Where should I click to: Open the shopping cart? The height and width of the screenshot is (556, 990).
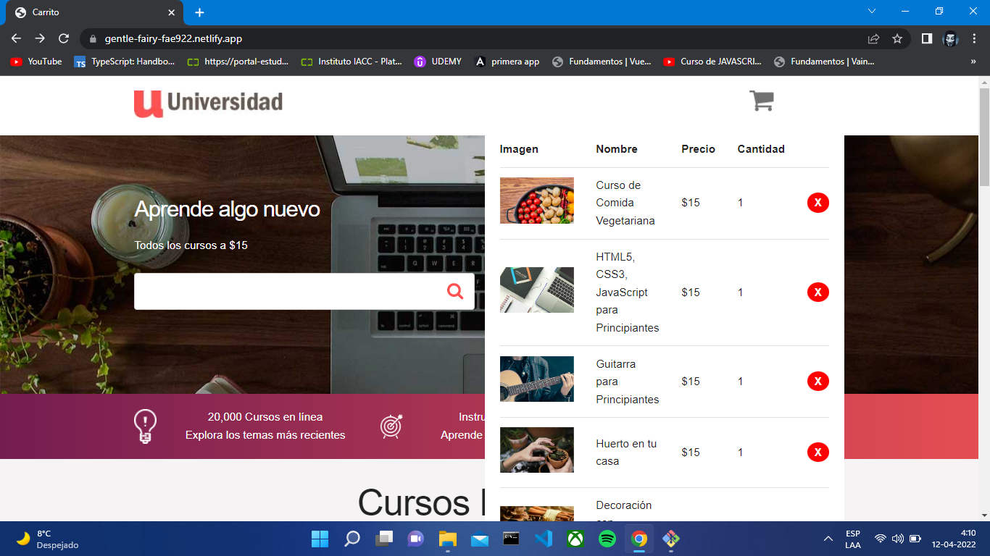click(762, 101)
